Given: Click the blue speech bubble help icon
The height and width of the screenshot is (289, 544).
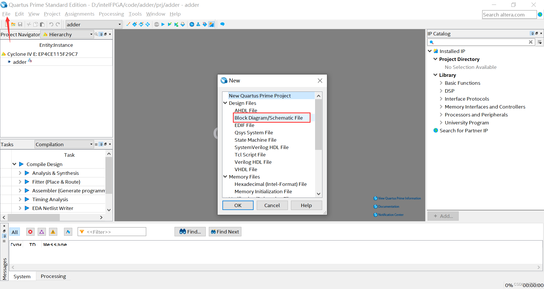Looking at the screenshot, I should (x=222, y=24).
